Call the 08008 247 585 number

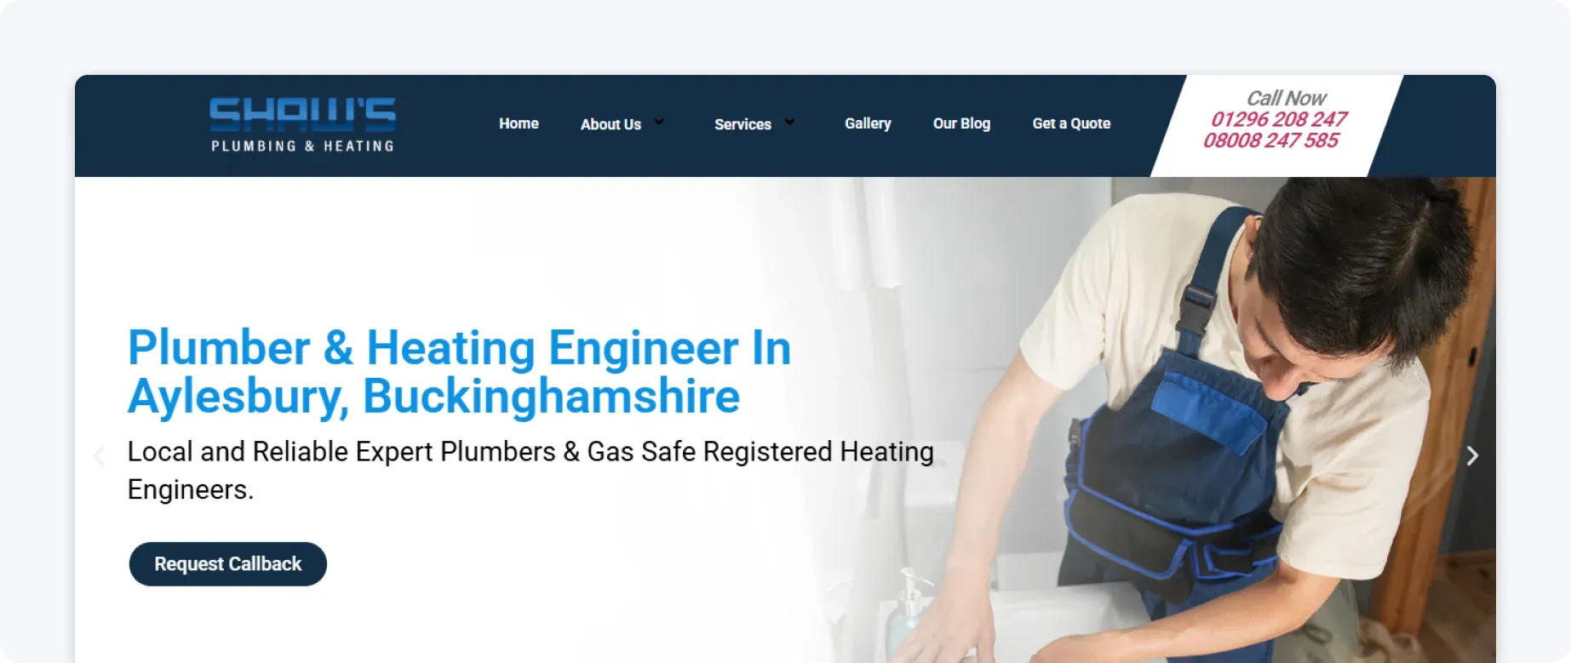[x=1271, y=140]
